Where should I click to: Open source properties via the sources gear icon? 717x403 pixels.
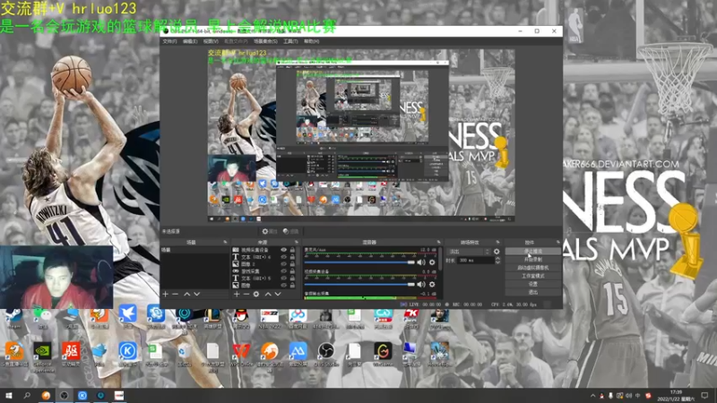pos(256,295)
